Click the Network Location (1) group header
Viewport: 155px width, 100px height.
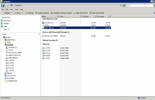(x=50, y=40)
